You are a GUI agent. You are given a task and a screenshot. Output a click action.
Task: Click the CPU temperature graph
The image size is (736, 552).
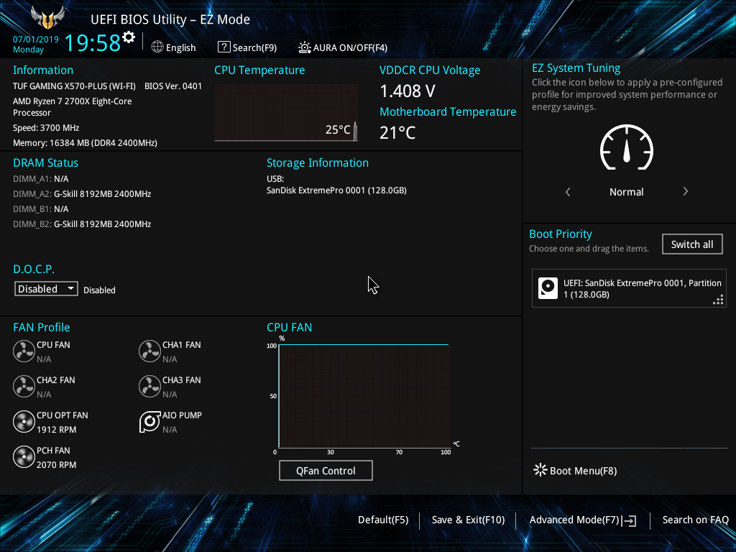(x=286, y=112)
